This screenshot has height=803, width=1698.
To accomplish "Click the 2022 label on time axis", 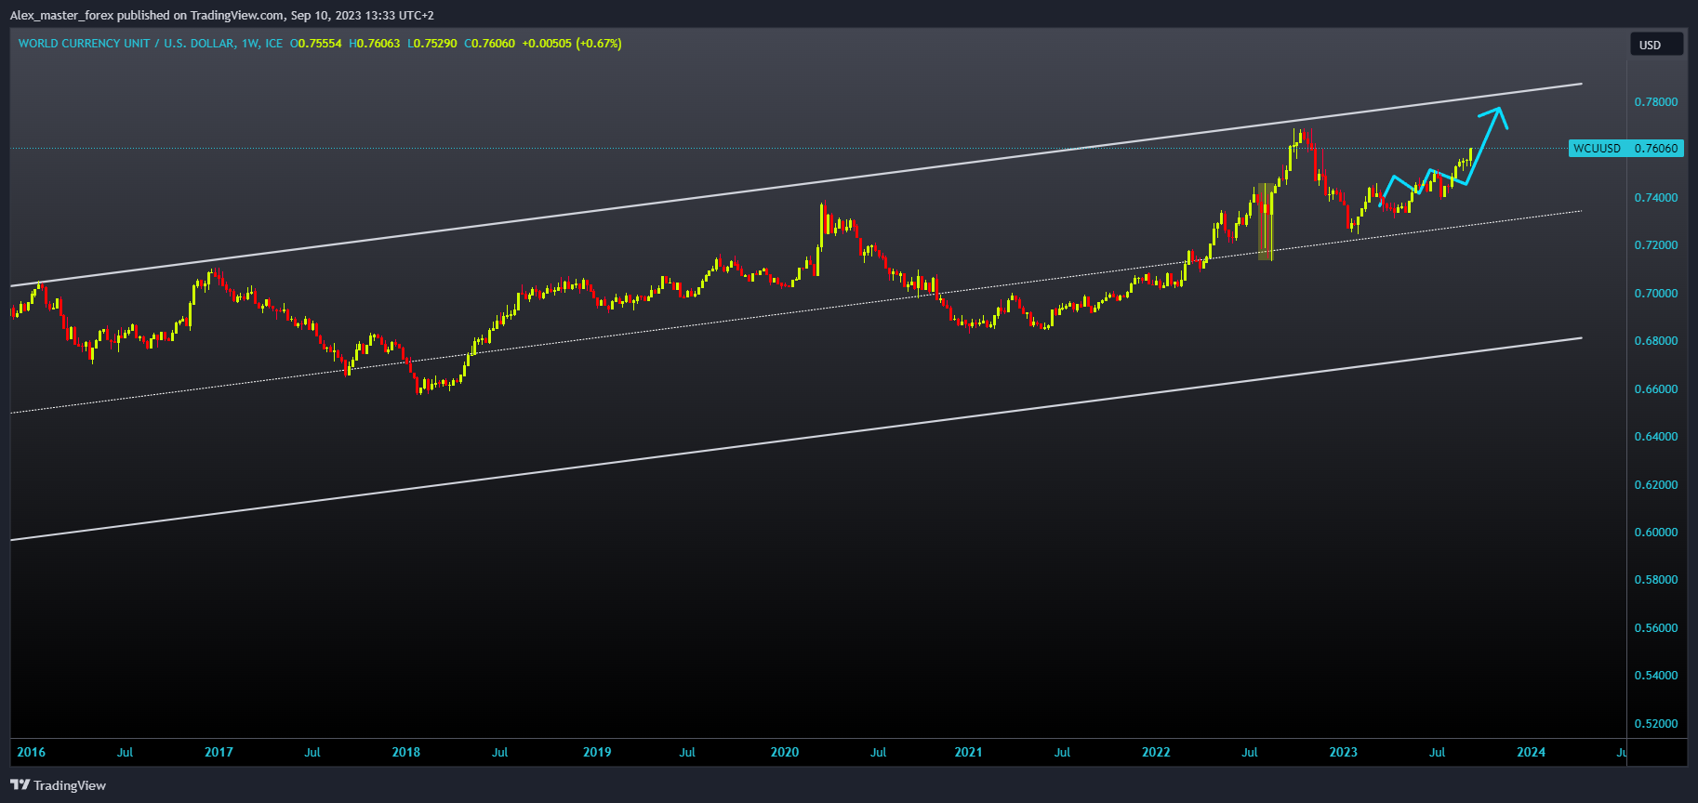I will click(x=1156, y=752).
